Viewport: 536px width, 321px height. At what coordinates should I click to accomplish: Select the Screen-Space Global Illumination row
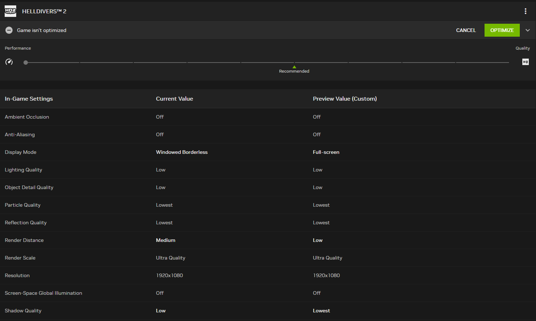44,293
